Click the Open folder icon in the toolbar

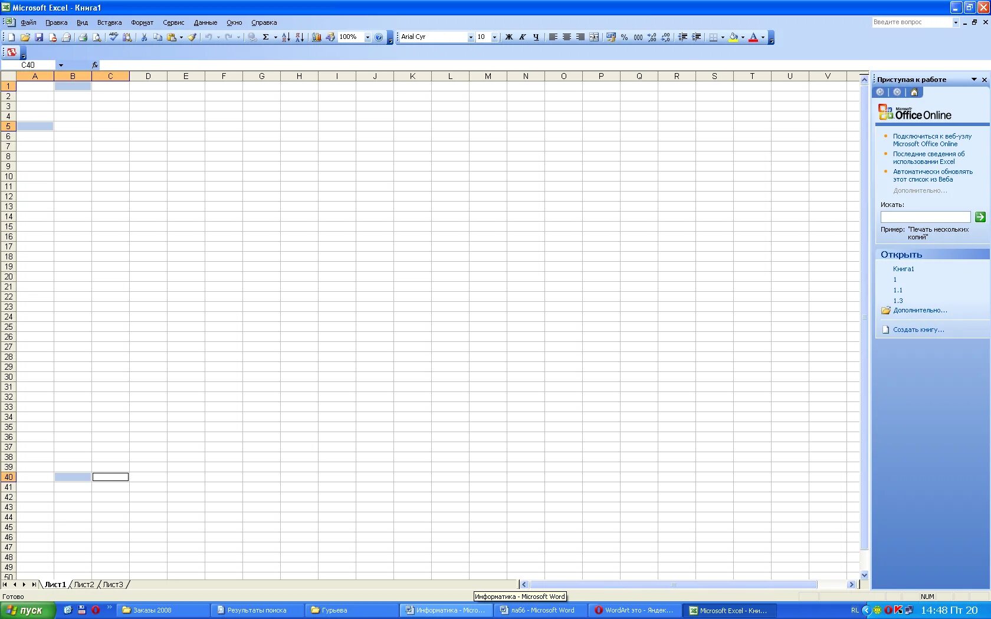tap(25, 37)
